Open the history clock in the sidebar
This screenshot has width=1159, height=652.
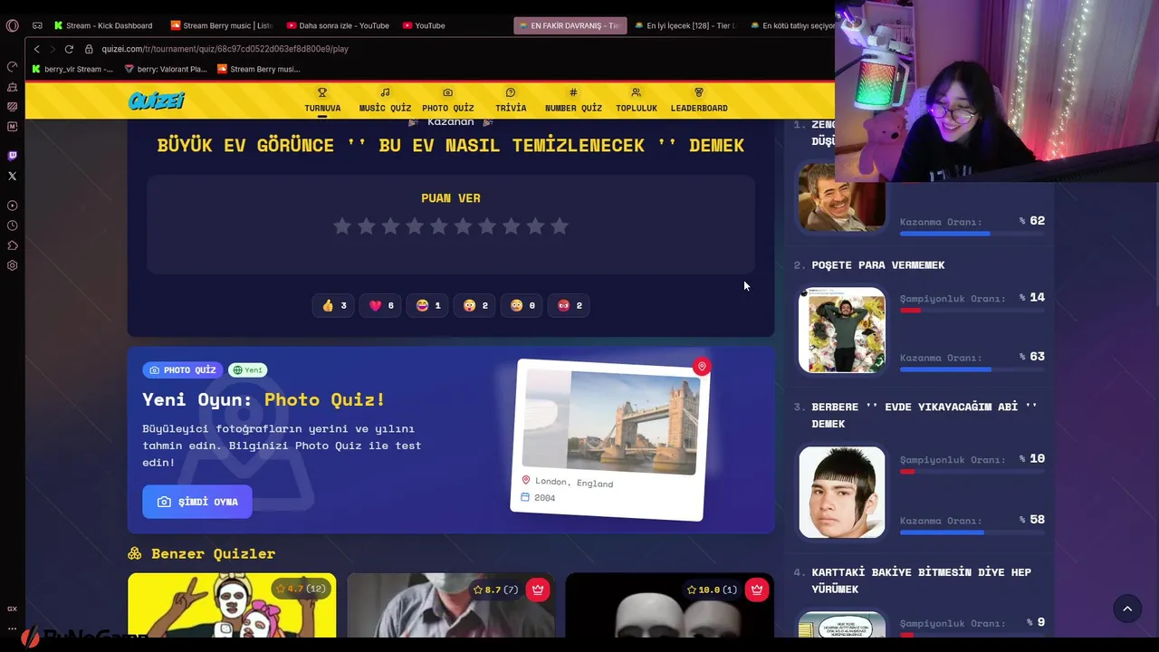pyautogui.click(x=12, y=225)
